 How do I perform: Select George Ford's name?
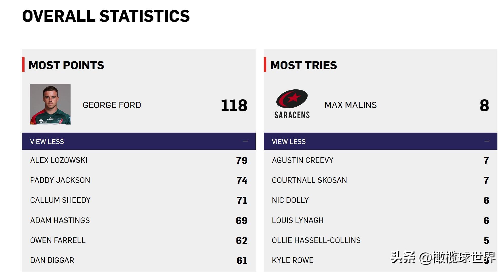[112, 105]
